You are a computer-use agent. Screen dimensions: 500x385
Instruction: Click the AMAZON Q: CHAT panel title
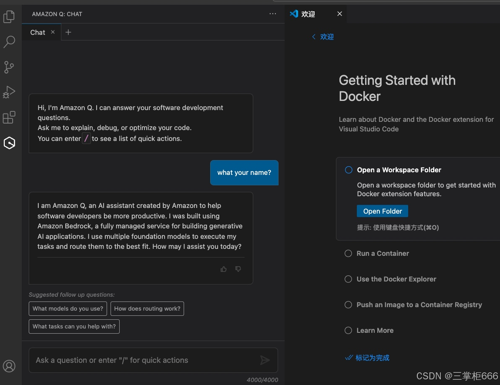57,14
